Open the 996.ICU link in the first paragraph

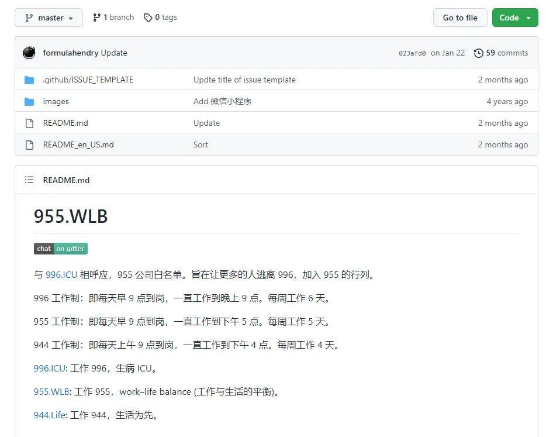pos(61,274)
